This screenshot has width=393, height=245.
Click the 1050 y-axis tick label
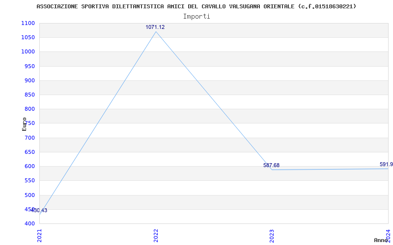point(28,38)
